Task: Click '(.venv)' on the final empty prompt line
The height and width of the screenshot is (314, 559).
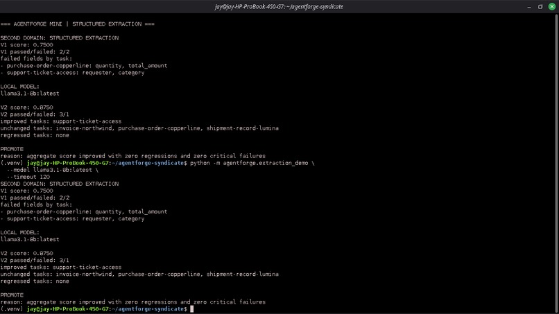Action: [12, 309]
